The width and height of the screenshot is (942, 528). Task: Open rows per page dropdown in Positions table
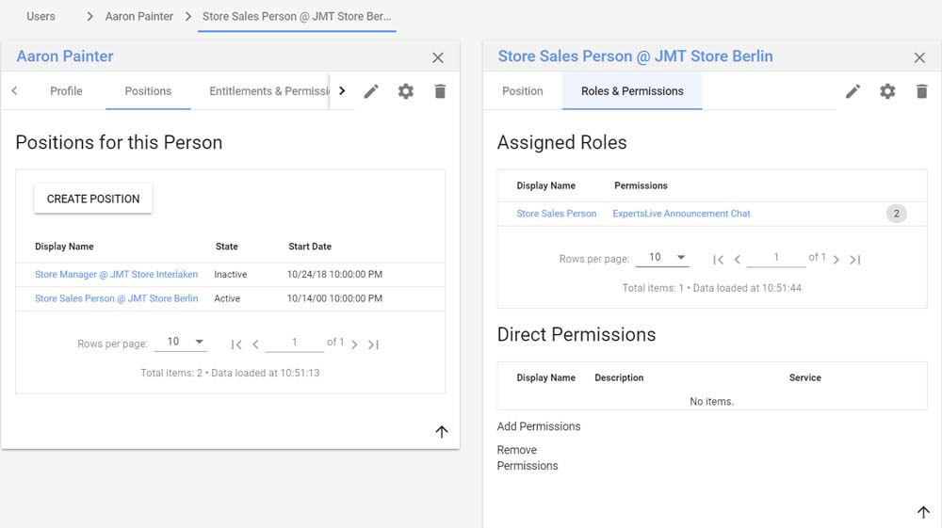pos(181,342)
